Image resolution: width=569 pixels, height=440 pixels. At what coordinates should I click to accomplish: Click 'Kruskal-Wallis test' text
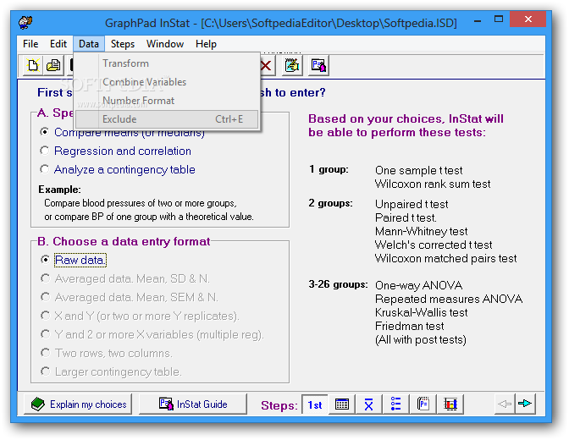(x=422, y=312)
